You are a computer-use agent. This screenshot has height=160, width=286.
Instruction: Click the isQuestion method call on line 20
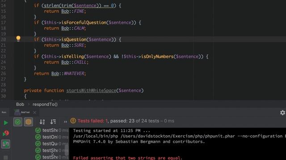74,40
